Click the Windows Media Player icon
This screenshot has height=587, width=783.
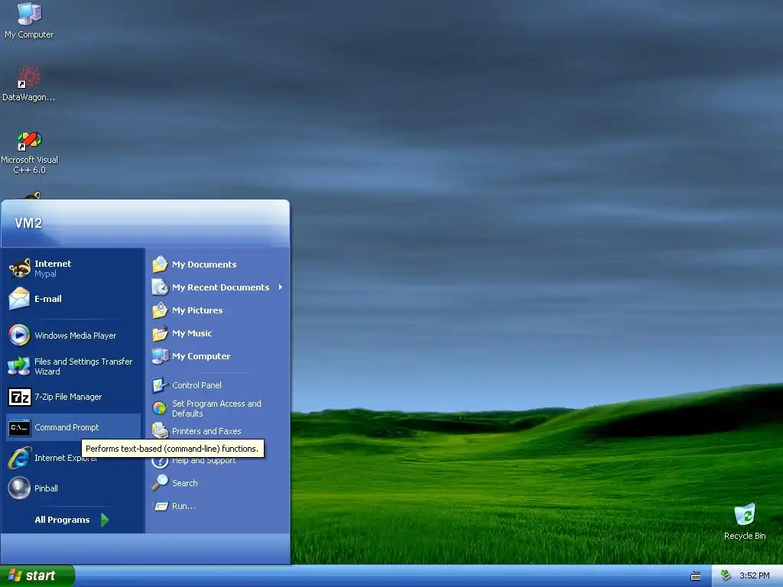pyautogui.click(x=19, y=336)
